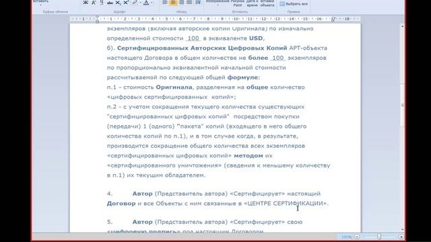Click vertical scrollbar down arrow
Viewport: 431px width, 242px height.
click(x=403, y=229)
